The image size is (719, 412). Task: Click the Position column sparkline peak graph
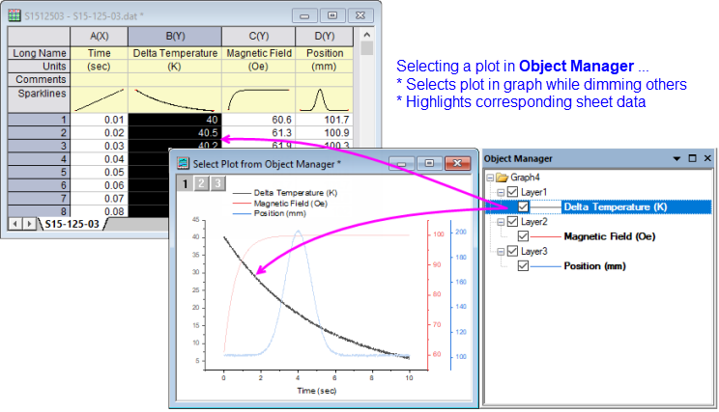pyautogui.click(x=325, y=98)
